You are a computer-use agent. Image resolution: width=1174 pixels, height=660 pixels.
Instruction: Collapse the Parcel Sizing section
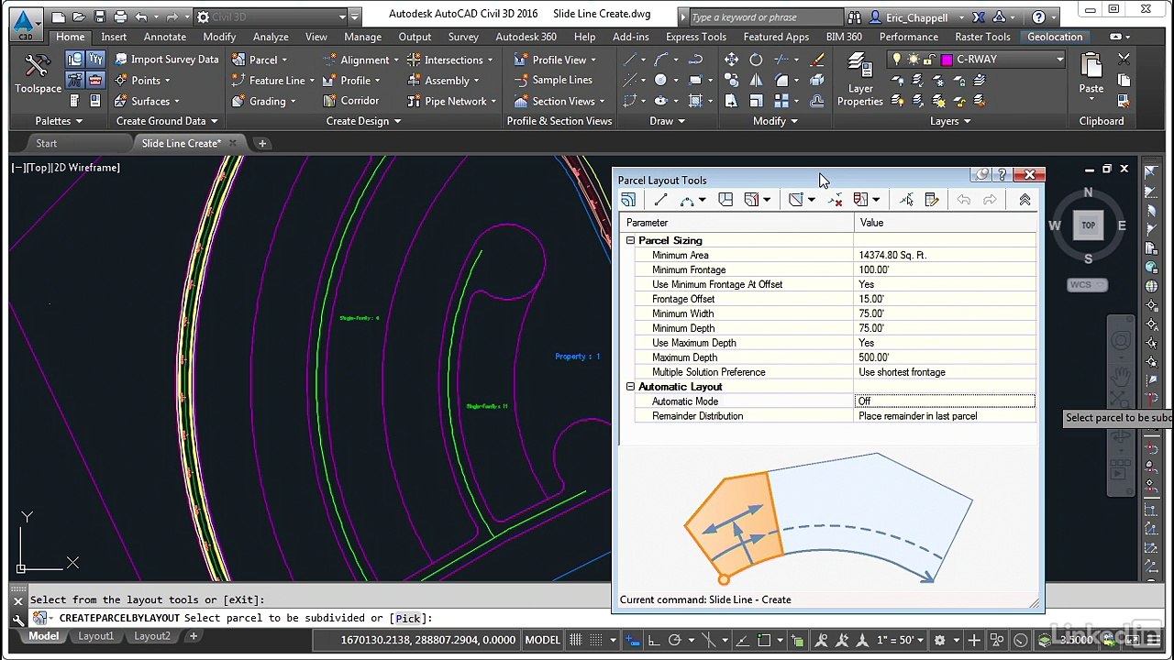[x=630, y=240]
